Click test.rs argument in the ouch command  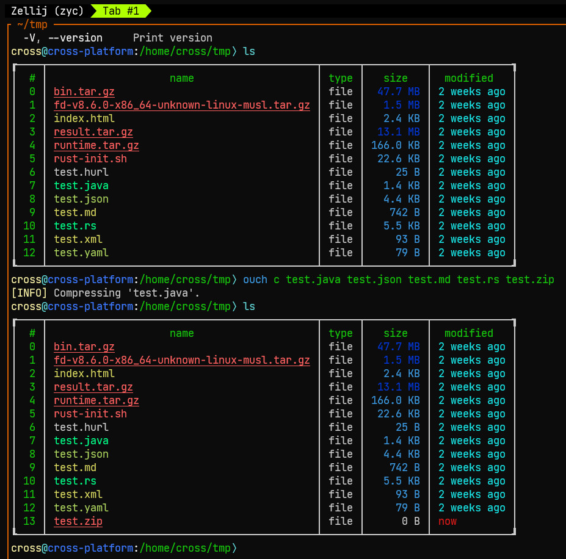click(x=478, y=279)
